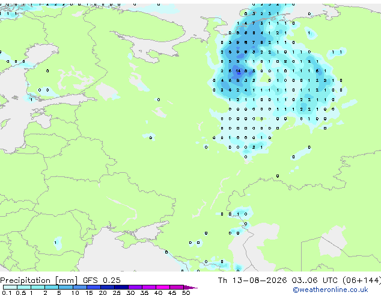
Task: Click the 0.1–0.5 mm legend color swatch
Action: coord(10,287)
